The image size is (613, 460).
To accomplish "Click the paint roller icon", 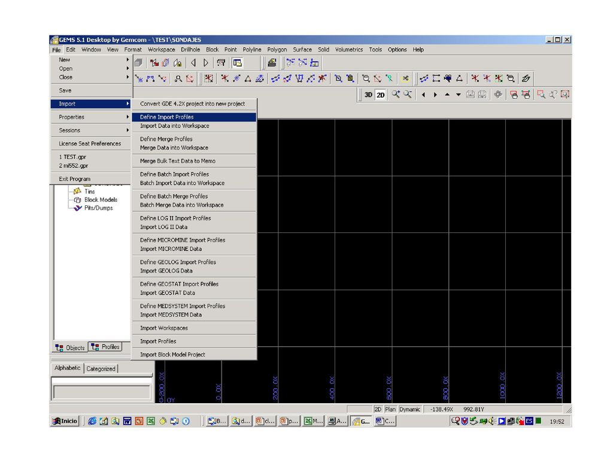I will [221, 62].
